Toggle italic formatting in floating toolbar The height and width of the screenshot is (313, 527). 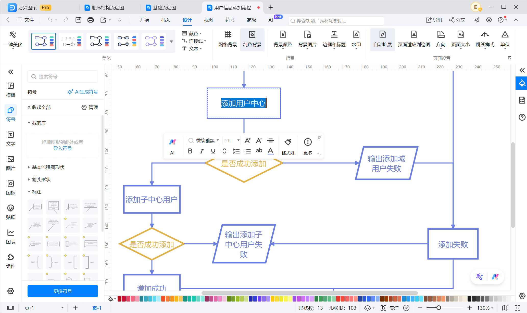pos(202,151)
